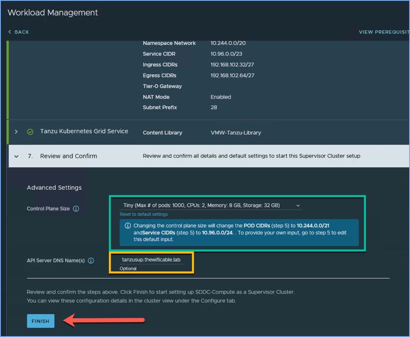410x337 pixels.
Task: Click the Ingress CIDRs value 192.168.102.32/27
Action: (x=232, y=65)
